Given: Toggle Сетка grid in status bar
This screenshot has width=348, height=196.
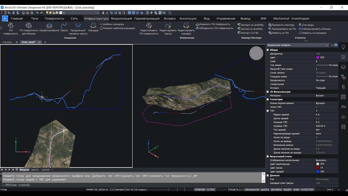Looking at the screenshot, I should click(x=173, y=189).
